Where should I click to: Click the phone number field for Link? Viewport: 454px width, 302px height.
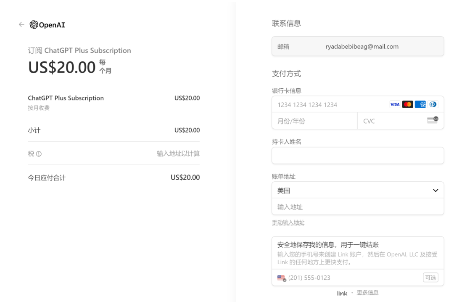[x=353, y=278]
